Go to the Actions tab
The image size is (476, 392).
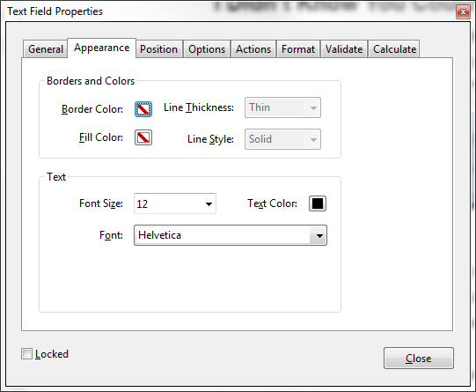[x=253, y=49]
